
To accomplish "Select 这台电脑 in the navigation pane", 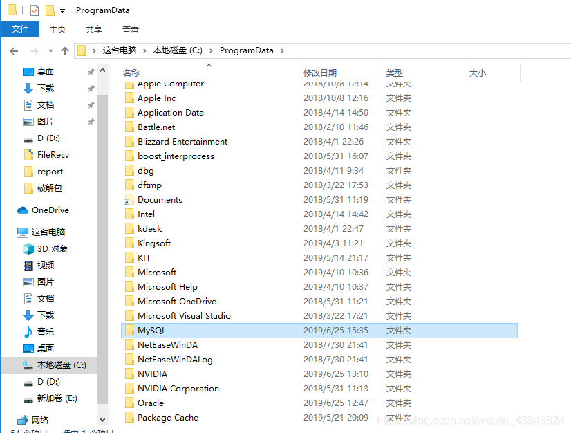I will tap(48, 232).
